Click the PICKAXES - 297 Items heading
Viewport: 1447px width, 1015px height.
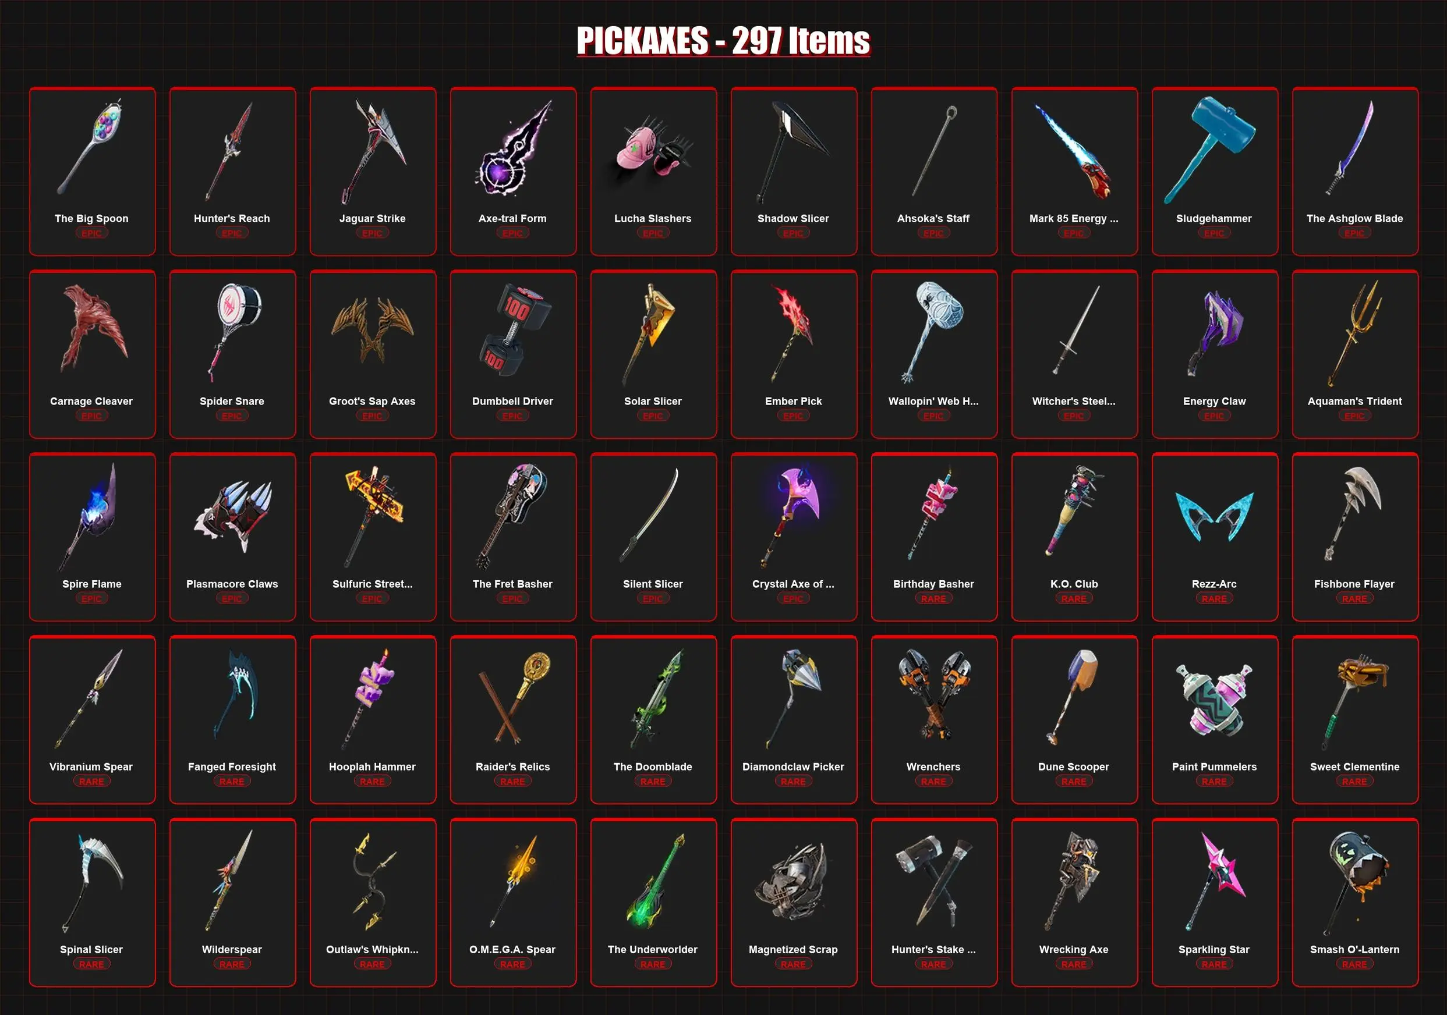tap(723, 40)
